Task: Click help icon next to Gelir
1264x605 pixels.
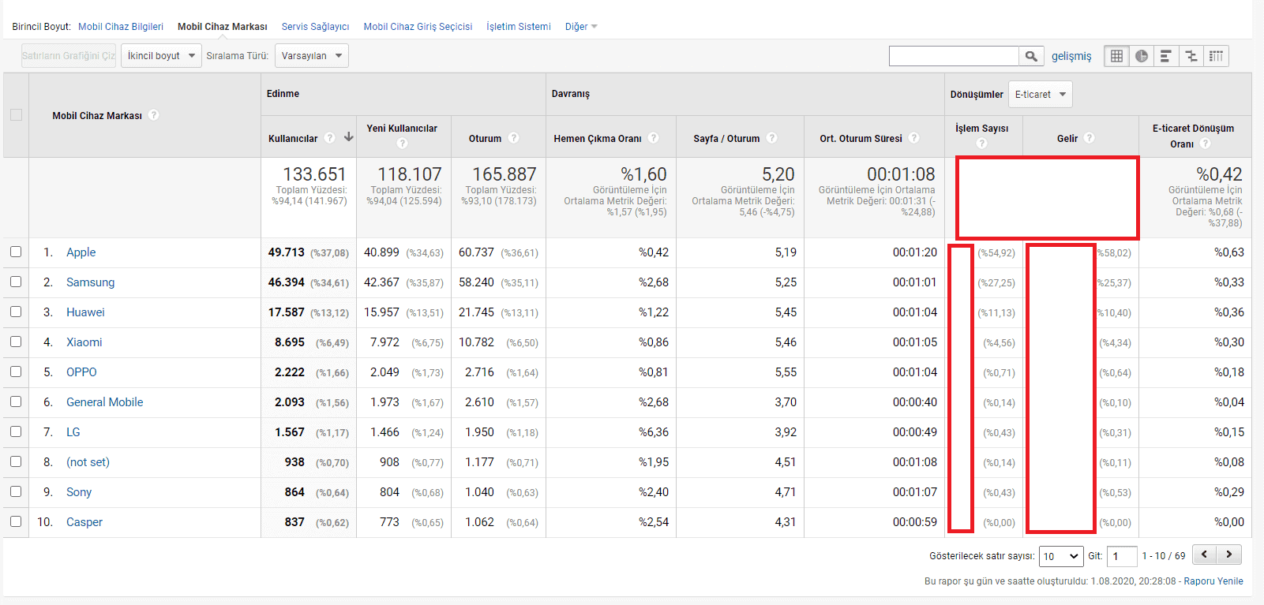Action: coord(1090,138)
